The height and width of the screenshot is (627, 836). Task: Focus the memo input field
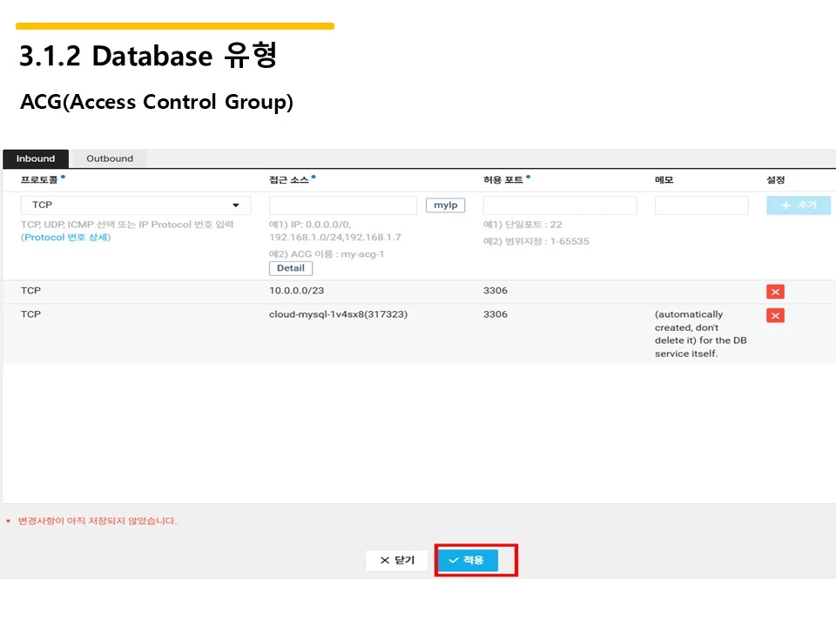(x=702, y=206)
